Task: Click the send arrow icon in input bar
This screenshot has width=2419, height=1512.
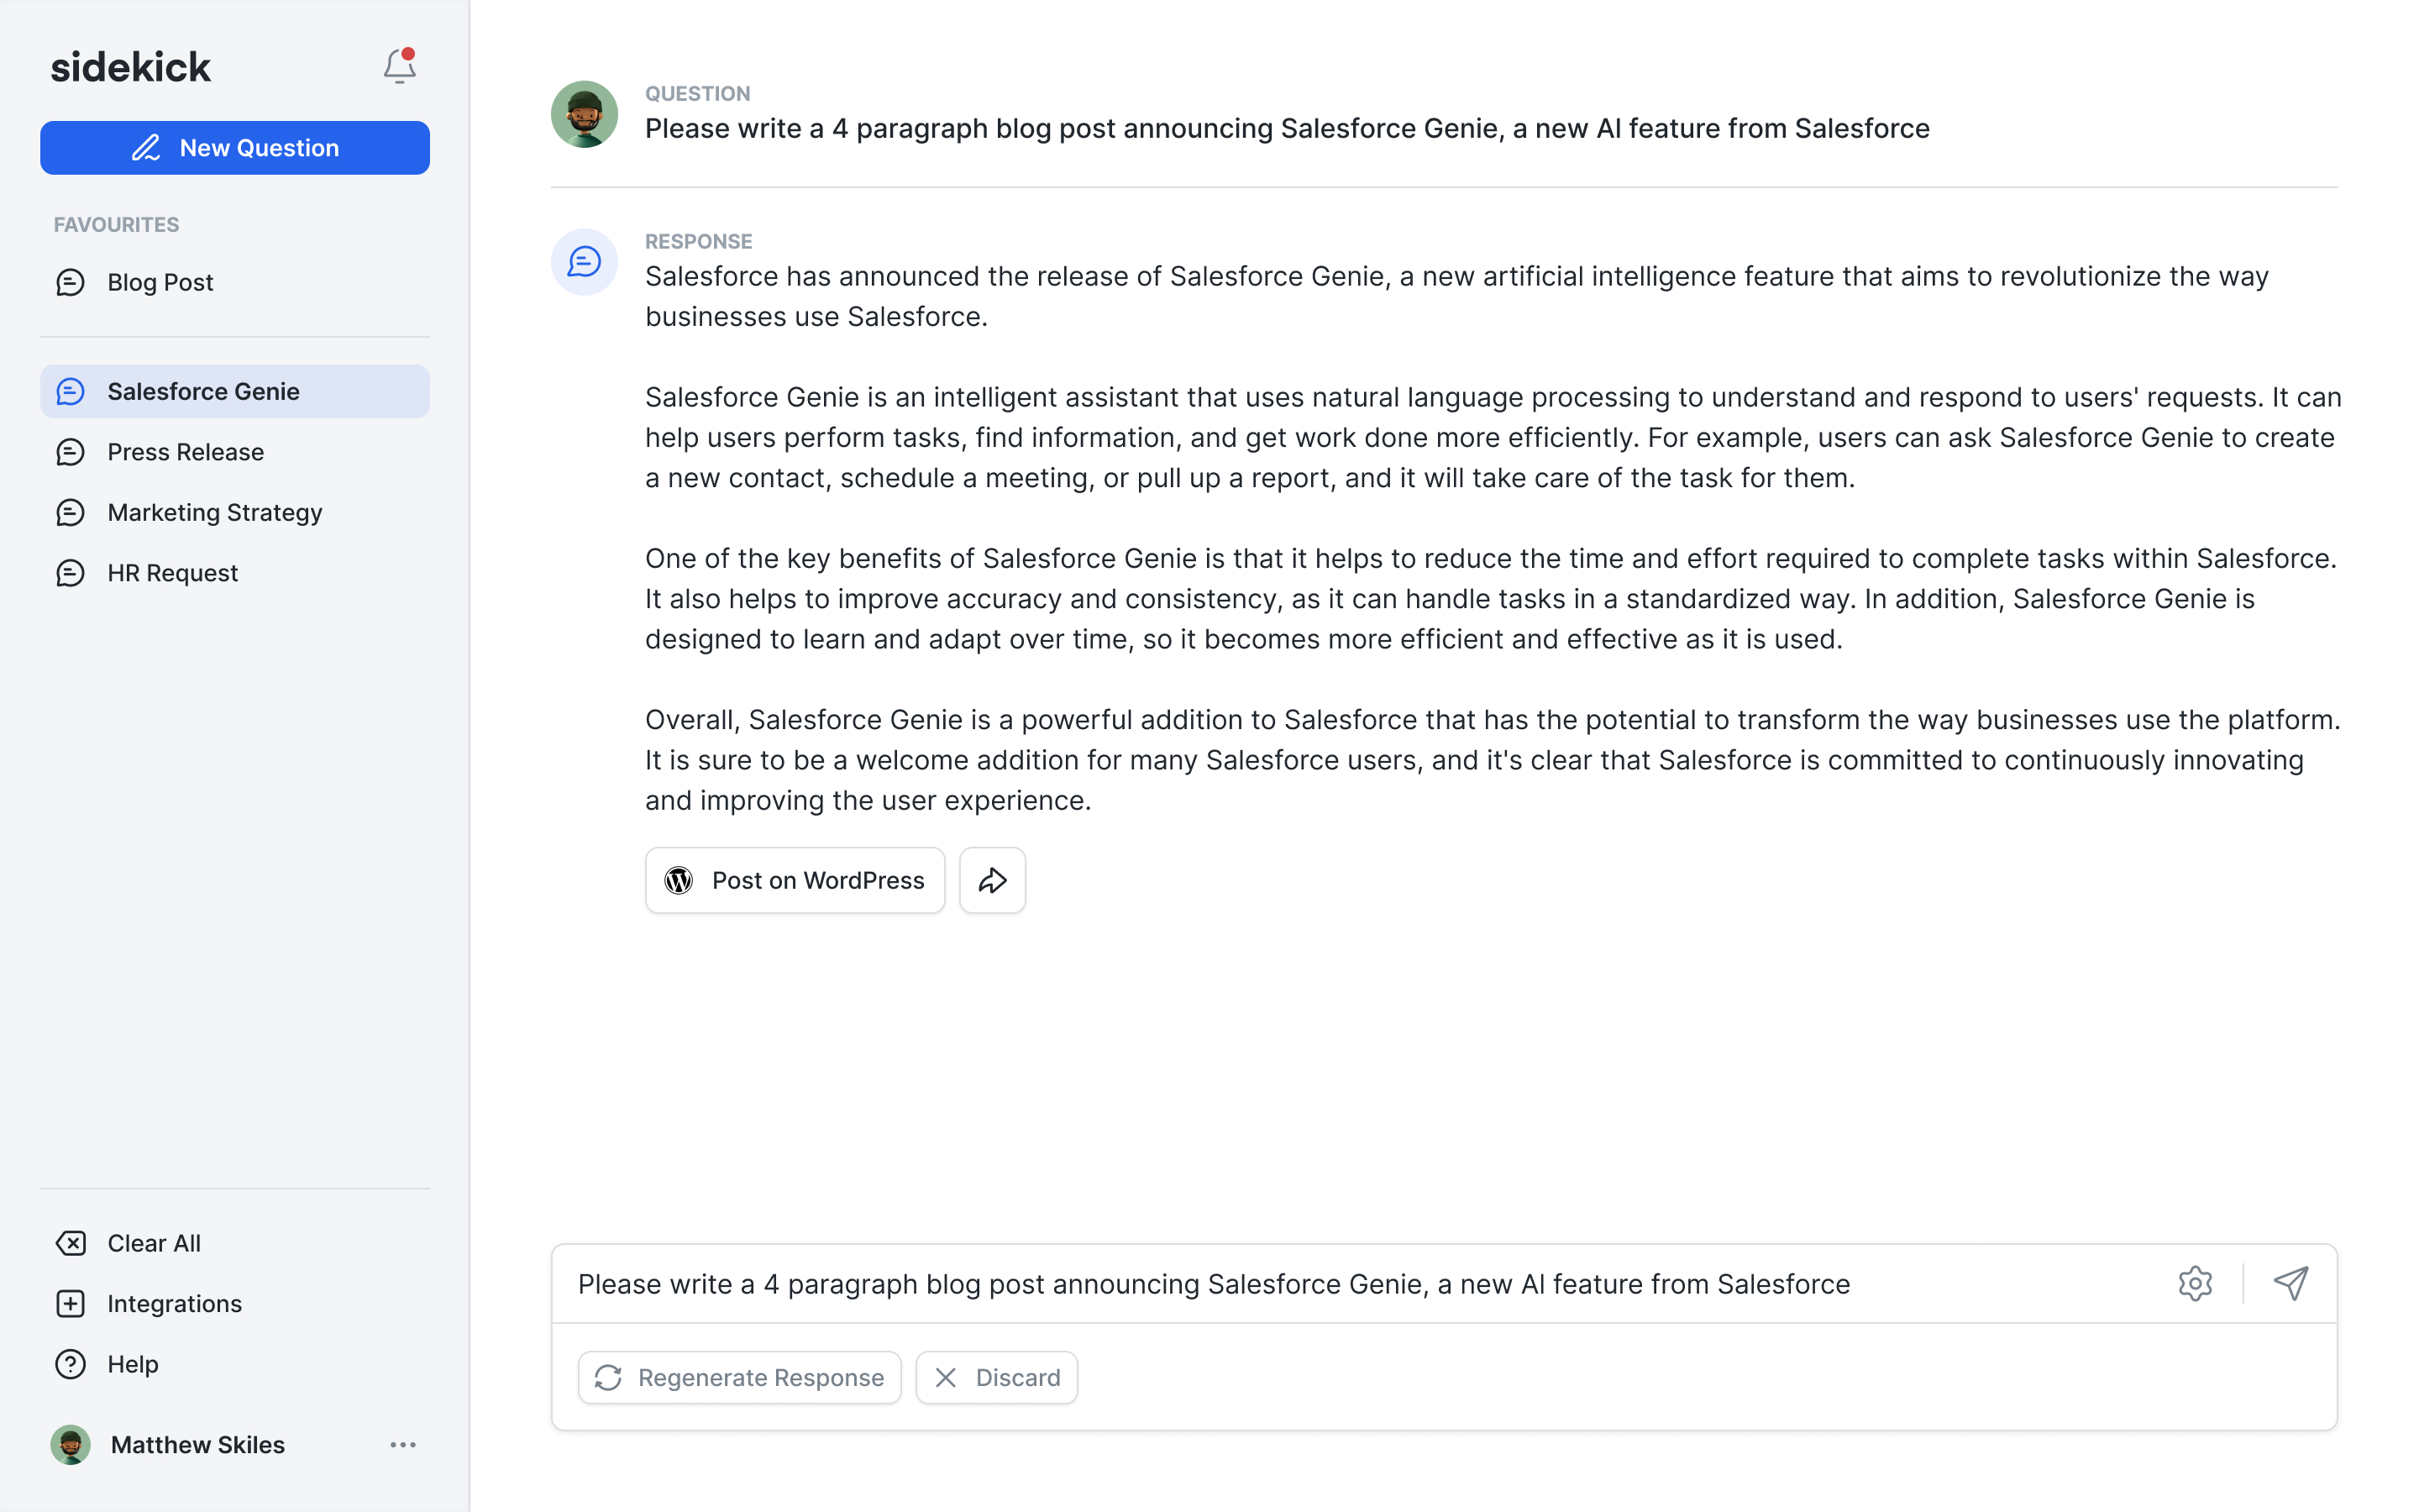Action: [2292, 1284]
